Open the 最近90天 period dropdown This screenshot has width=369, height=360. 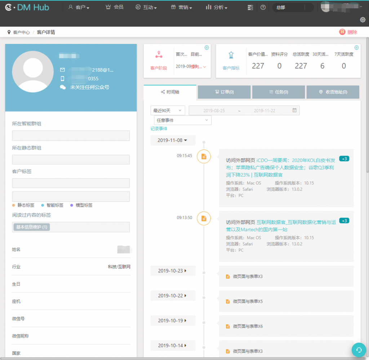(168, 111)
